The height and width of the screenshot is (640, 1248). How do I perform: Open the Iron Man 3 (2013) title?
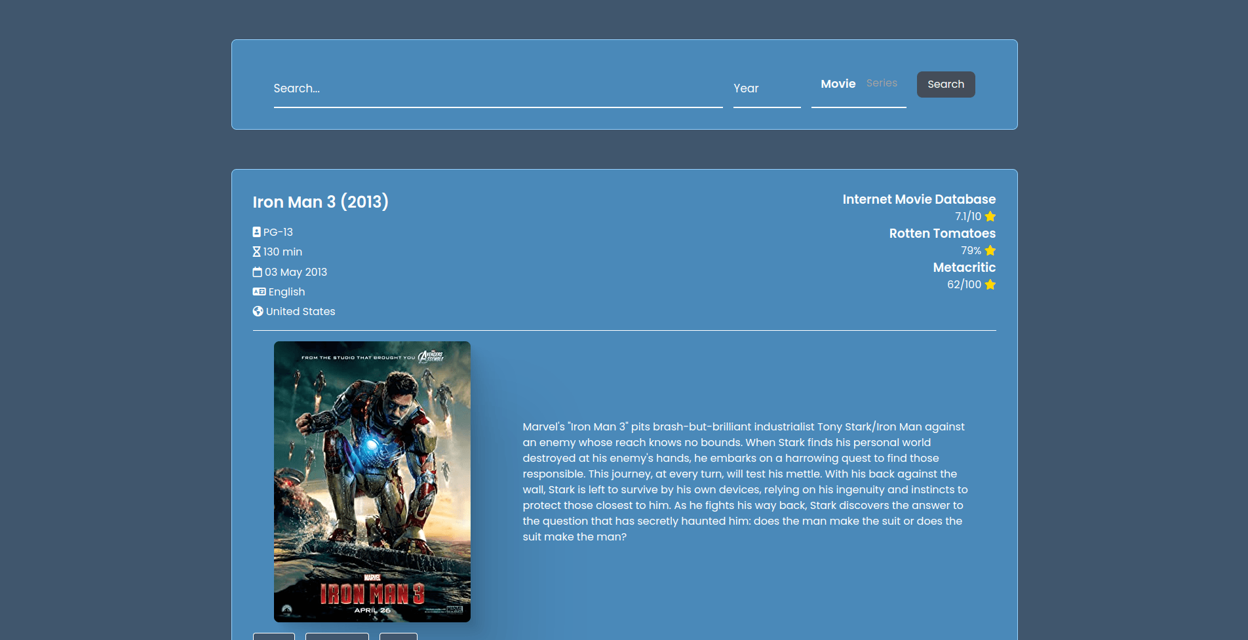[321, 202]
